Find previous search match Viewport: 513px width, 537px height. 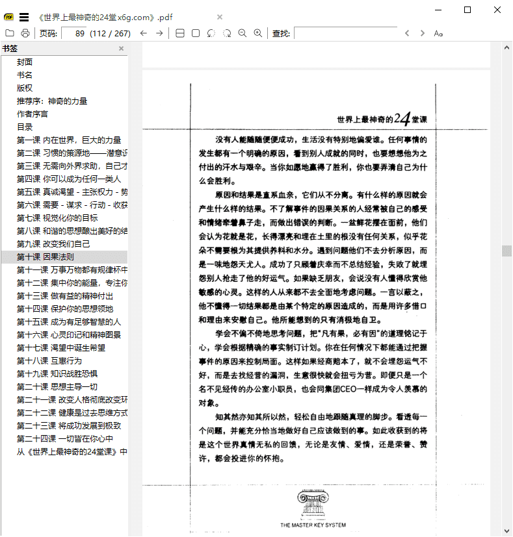coord(408,33)
